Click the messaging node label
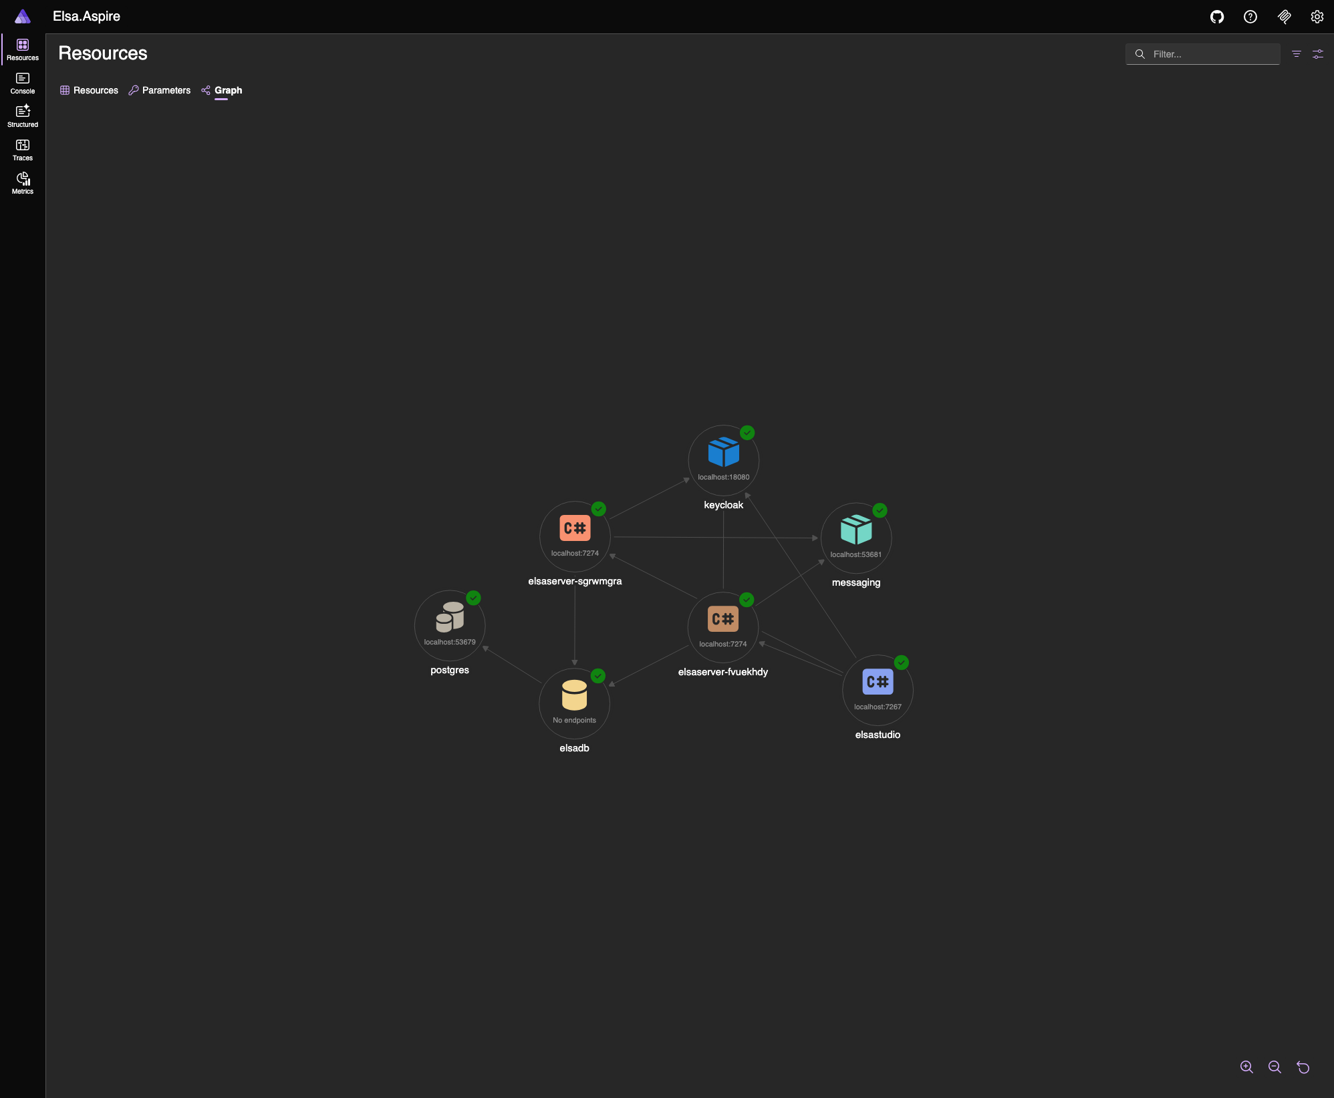This screenshot has height=1098, width=1334. tap(856, 582)
